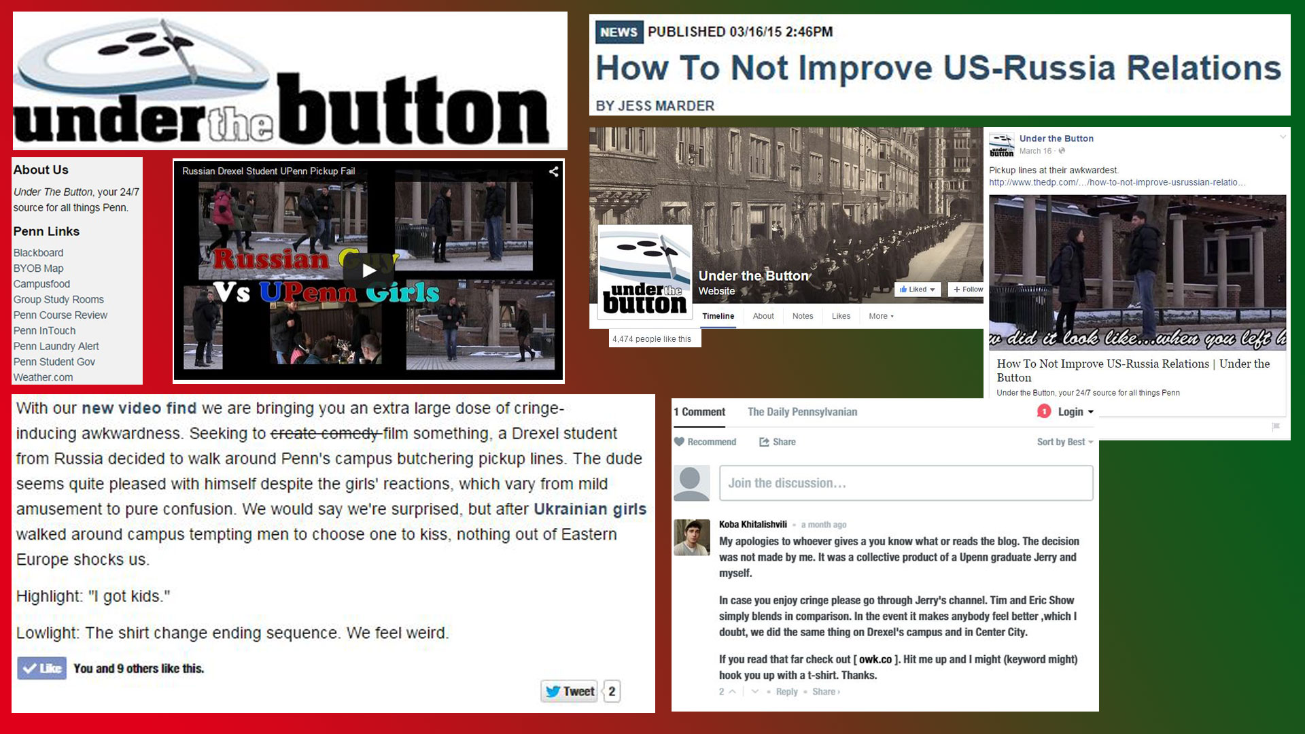Click Under the Button post author name
This screenshot has height=734, width=1305.
[x=1056, y=139]
